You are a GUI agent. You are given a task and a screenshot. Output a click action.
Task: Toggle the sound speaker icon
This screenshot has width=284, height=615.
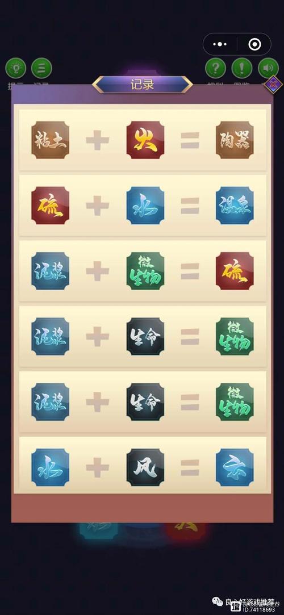pos(268,68)
